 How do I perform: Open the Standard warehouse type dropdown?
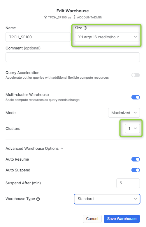pyautogui.click(x=107, y=199)
